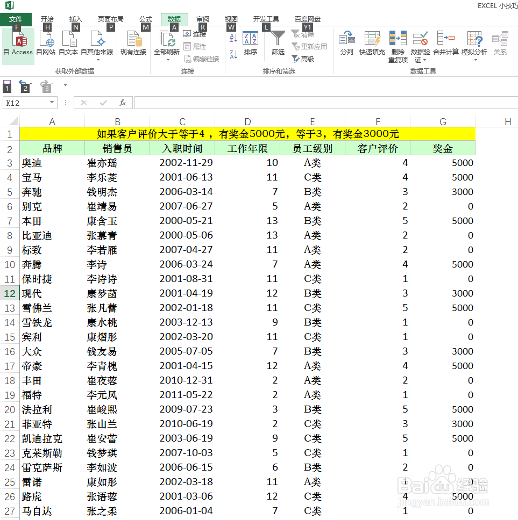Screen dimensions: 518x520
Task: Select date cell 2006-03-14
Action: pos(182,192)
